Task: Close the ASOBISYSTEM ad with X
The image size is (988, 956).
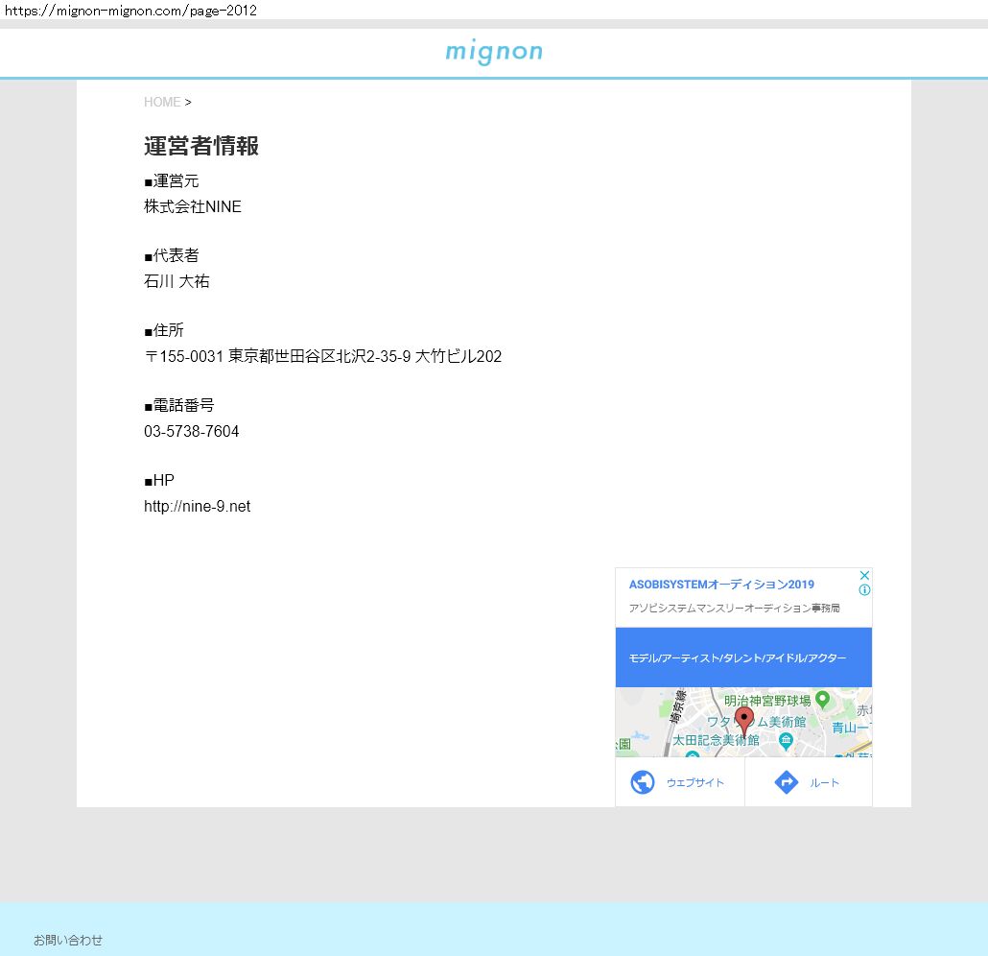Action: coord(863,576)
